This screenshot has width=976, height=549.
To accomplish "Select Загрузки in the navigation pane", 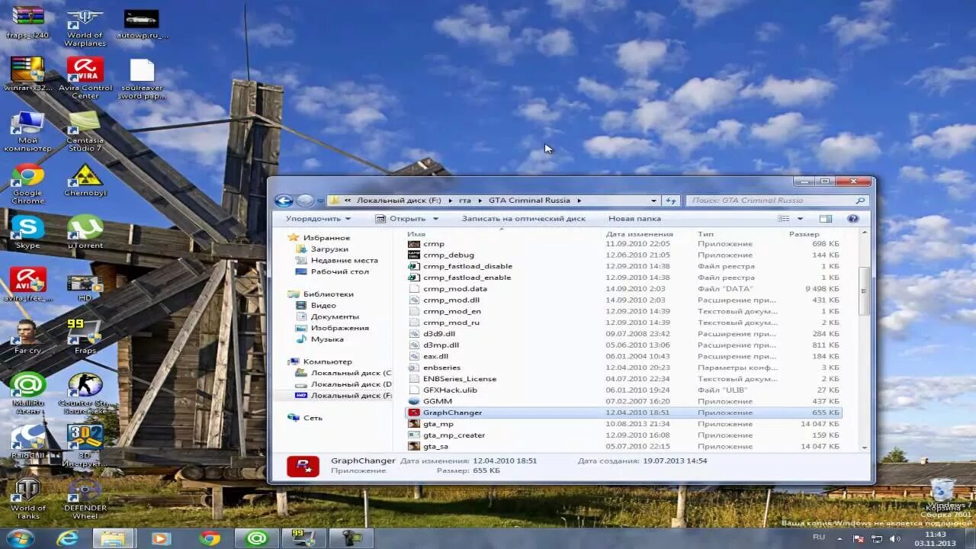I will point(329,249).
